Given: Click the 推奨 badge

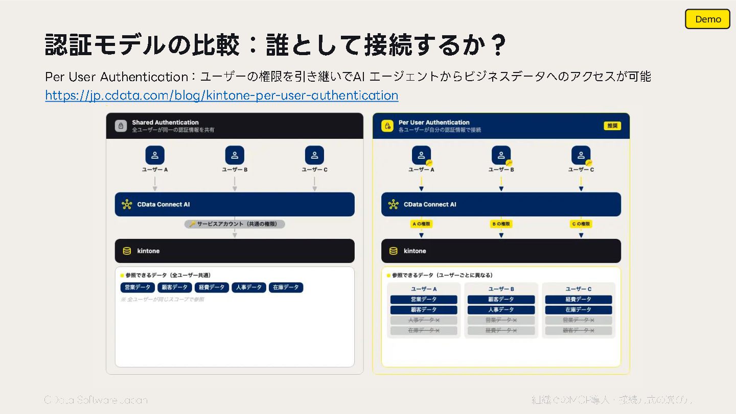Looking at the screenshot, I should click(612, 126).
